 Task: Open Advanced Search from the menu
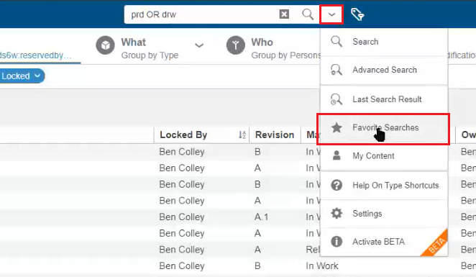tap(384, 70)
